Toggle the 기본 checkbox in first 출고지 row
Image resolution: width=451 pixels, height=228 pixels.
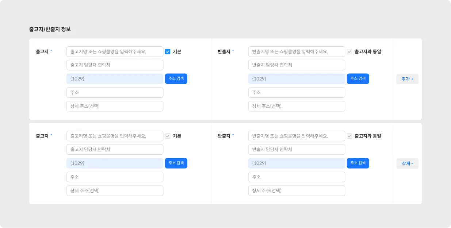tap(168, 51)
